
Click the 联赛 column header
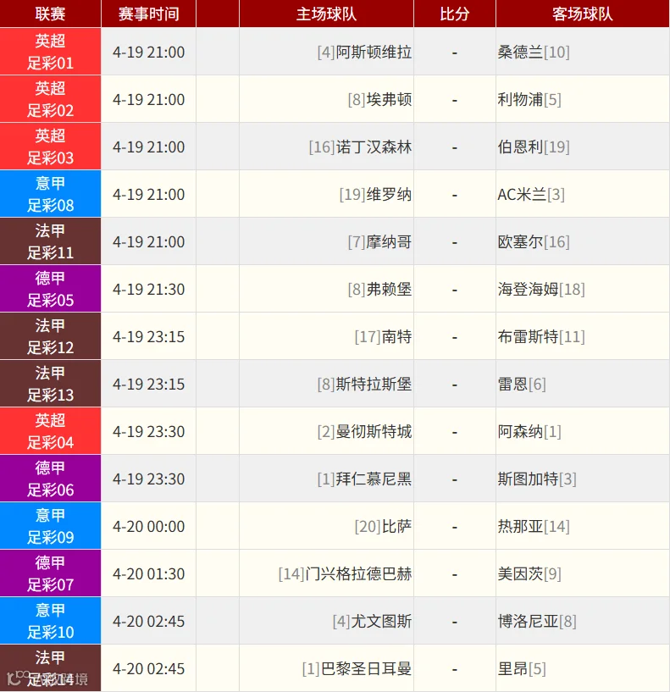coord(50,14)
